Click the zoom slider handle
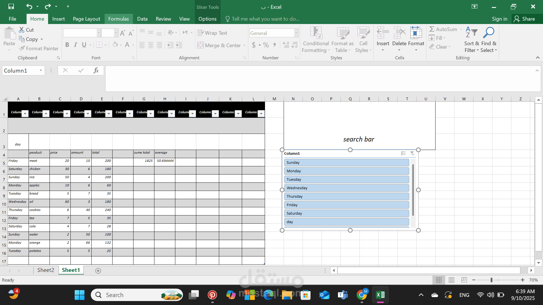The image size is (543, 305). [492, 280]
